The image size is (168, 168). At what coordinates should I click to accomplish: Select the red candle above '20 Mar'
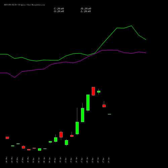point(7,138)
